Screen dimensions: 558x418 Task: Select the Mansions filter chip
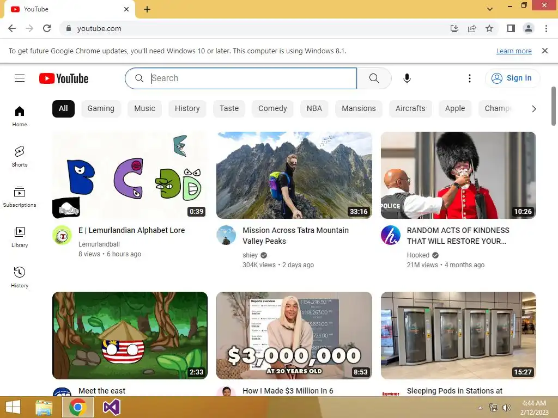359,109
